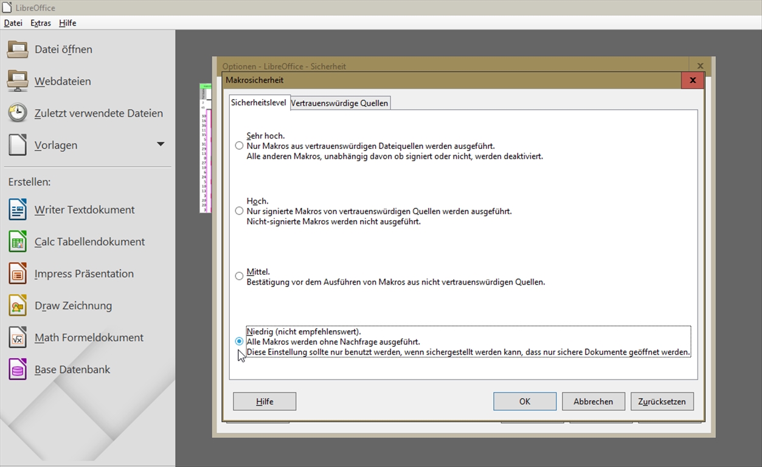
Task: Open the recent spreadsheet thumbnail behind the dialog
Action: coord(206,148)
